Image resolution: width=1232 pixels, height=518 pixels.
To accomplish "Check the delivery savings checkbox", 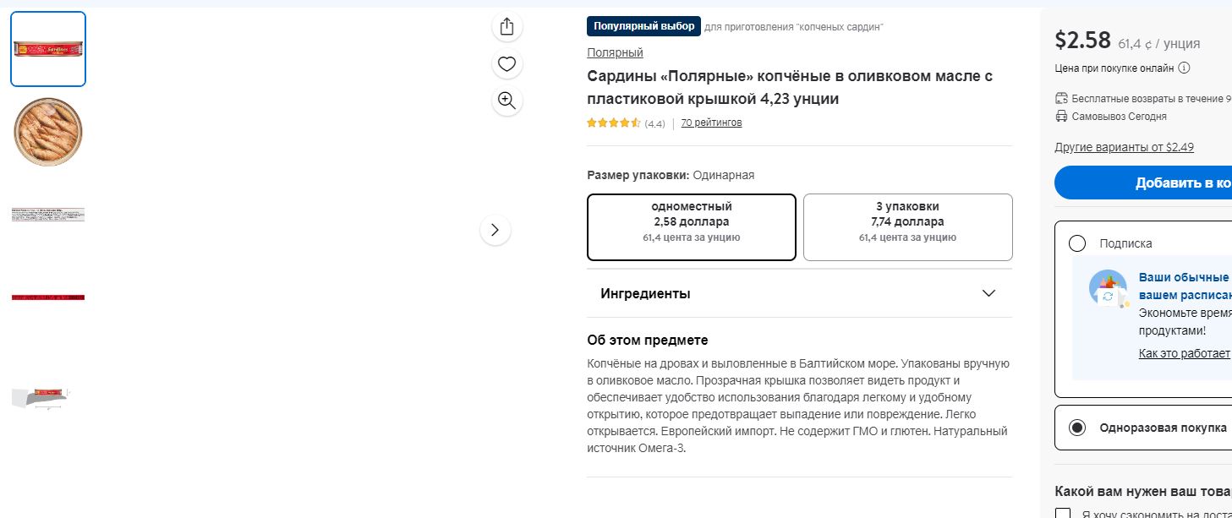I will 1063,514.
